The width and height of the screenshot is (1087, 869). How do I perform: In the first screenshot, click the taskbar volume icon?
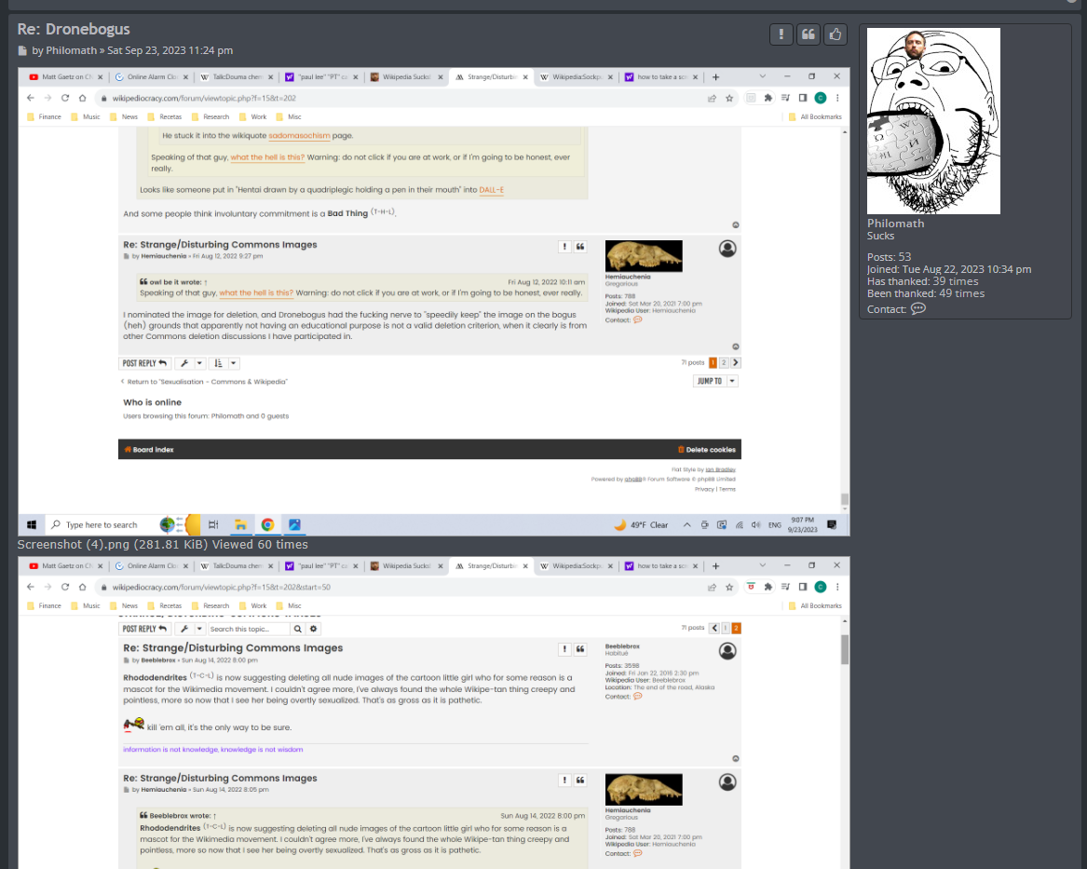756,524
